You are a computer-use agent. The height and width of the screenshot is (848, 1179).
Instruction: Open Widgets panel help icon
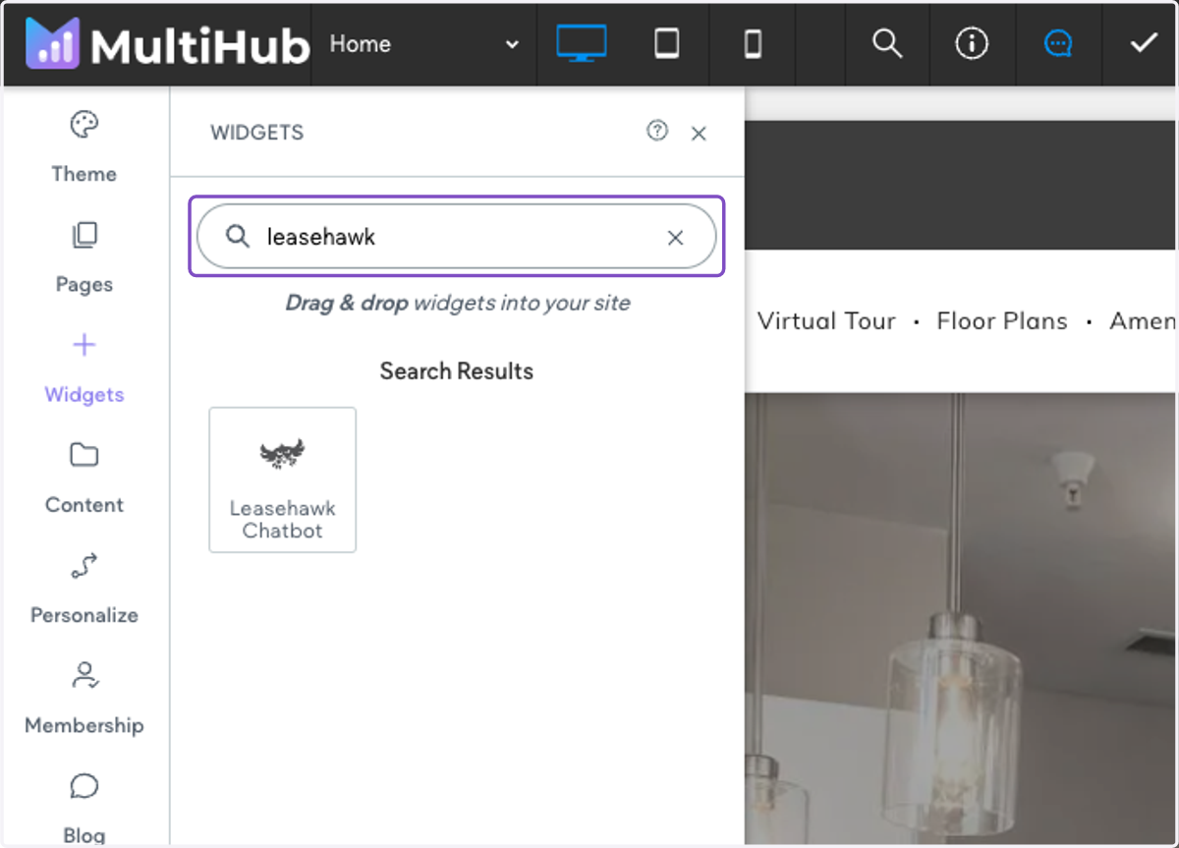(x=657, y=131)
